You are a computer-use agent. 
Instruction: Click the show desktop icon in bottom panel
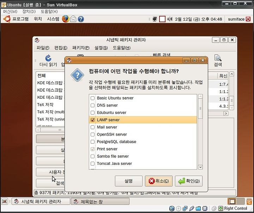[4, 201]
